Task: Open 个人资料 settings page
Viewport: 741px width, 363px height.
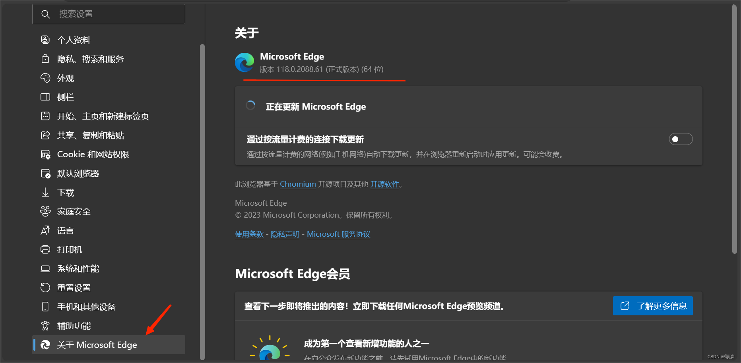Action: tap(109, 40)
